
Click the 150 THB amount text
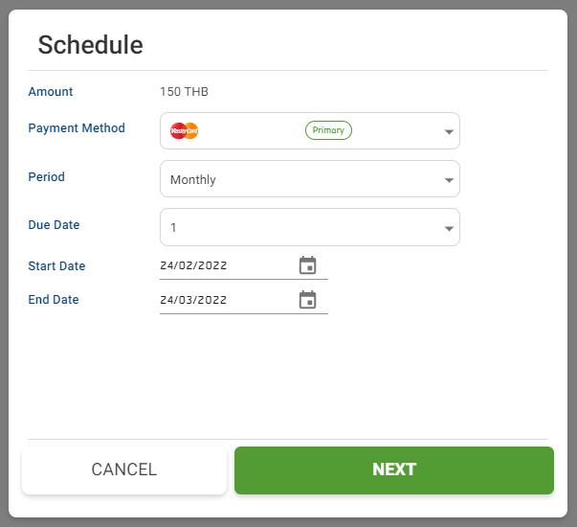tap(184, 91)
